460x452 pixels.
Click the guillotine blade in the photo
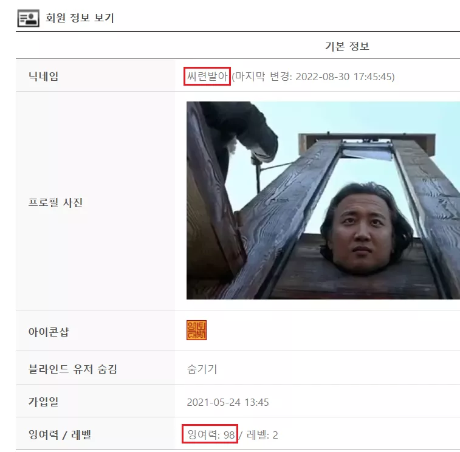coord(366,152)
